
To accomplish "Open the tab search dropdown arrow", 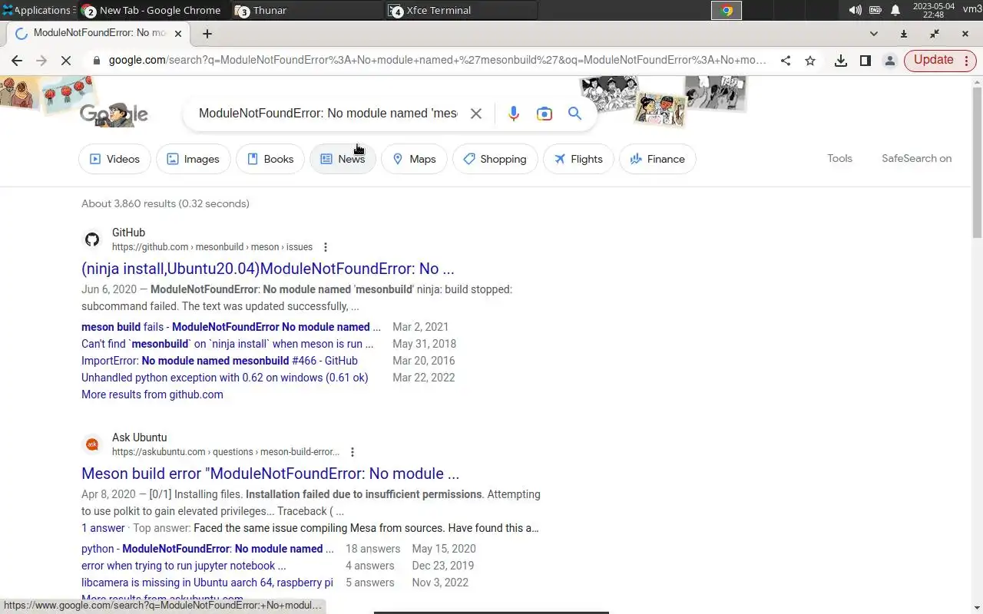I will (x=874, y=34).
